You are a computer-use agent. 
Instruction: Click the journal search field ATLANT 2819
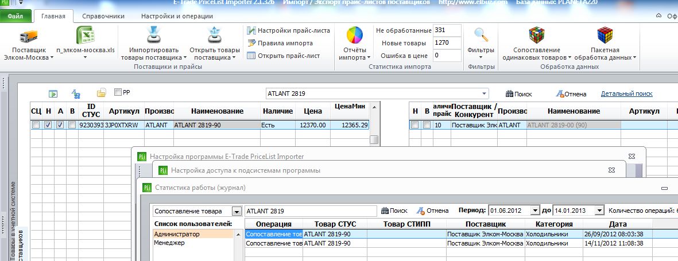[x=311, y=211]
